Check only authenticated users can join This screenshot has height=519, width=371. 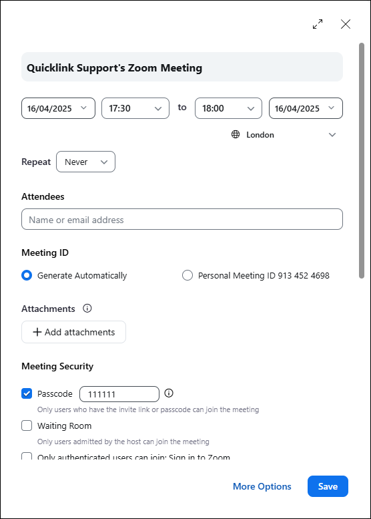click(x=27, y=457)
